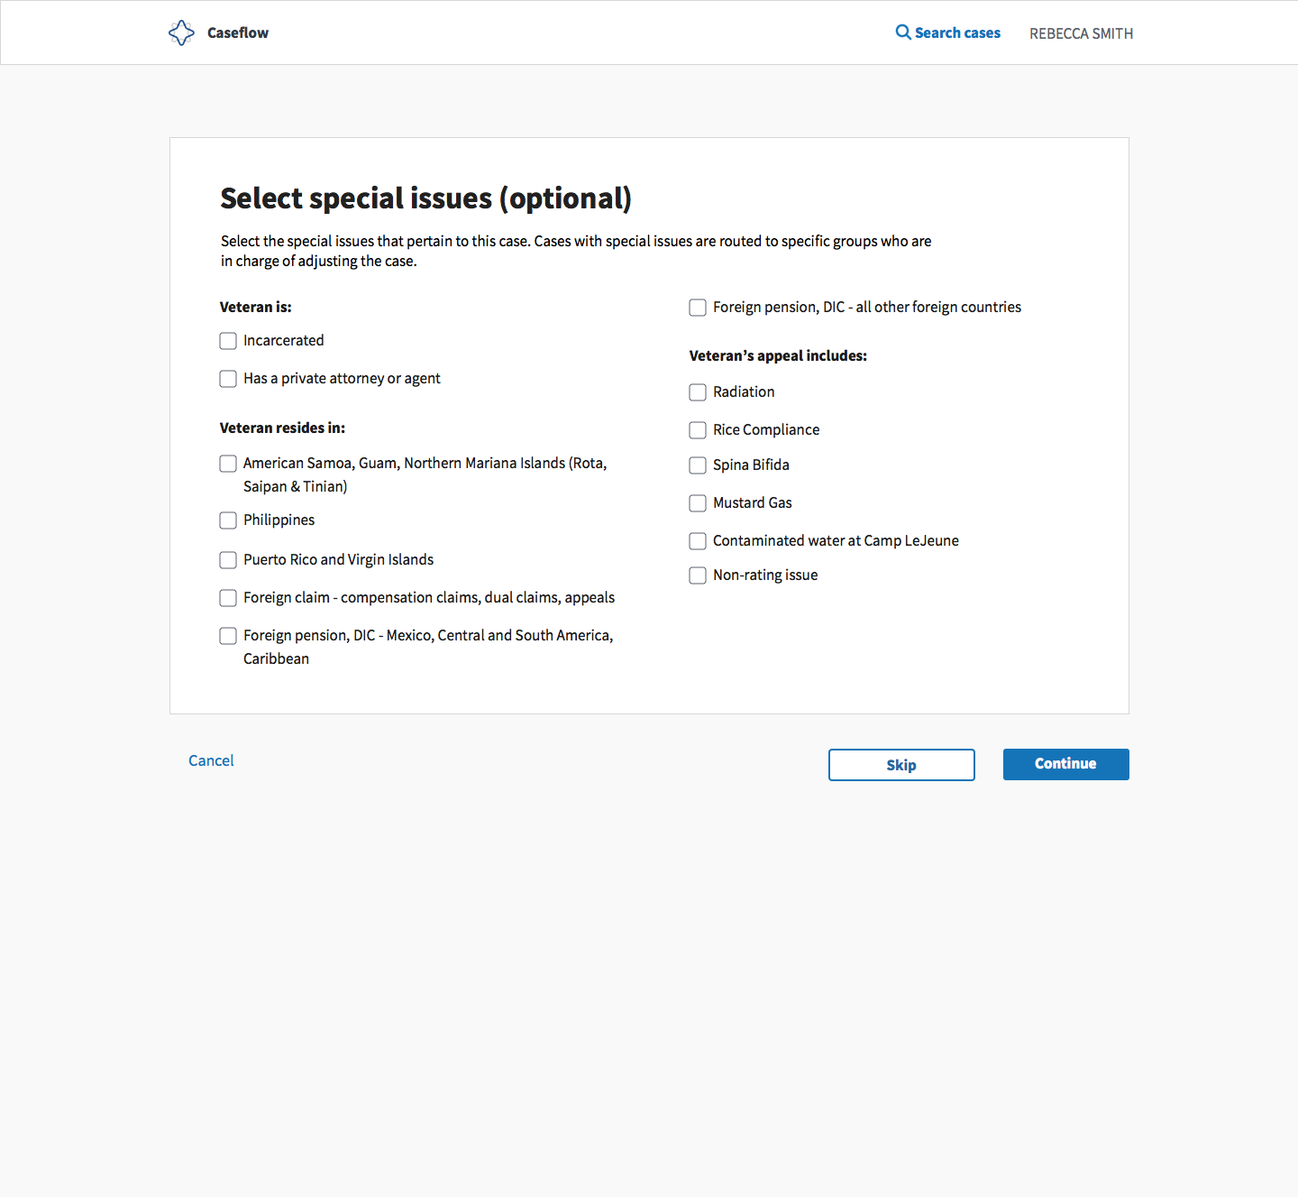The width and height of the screenshot is (1298, 1197).
Task: Check 'Contaminated water at Camp LeJeune'
Action: [698, 541]
